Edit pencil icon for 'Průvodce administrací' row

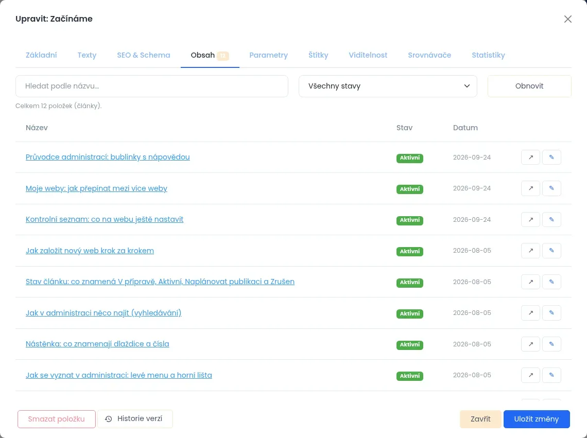551,157
